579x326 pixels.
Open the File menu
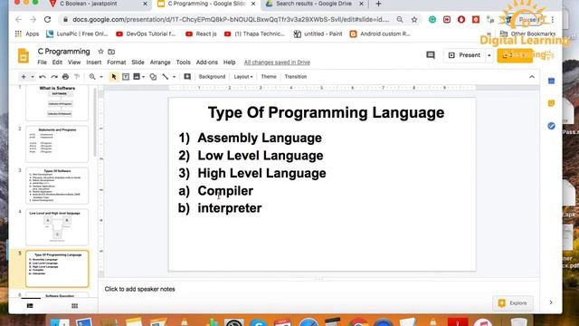pyautogui.click(x=43, y=62)
